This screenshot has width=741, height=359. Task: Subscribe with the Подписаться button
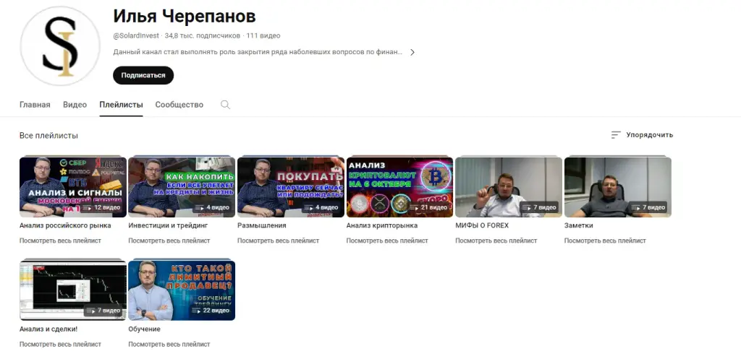[143, 75]
